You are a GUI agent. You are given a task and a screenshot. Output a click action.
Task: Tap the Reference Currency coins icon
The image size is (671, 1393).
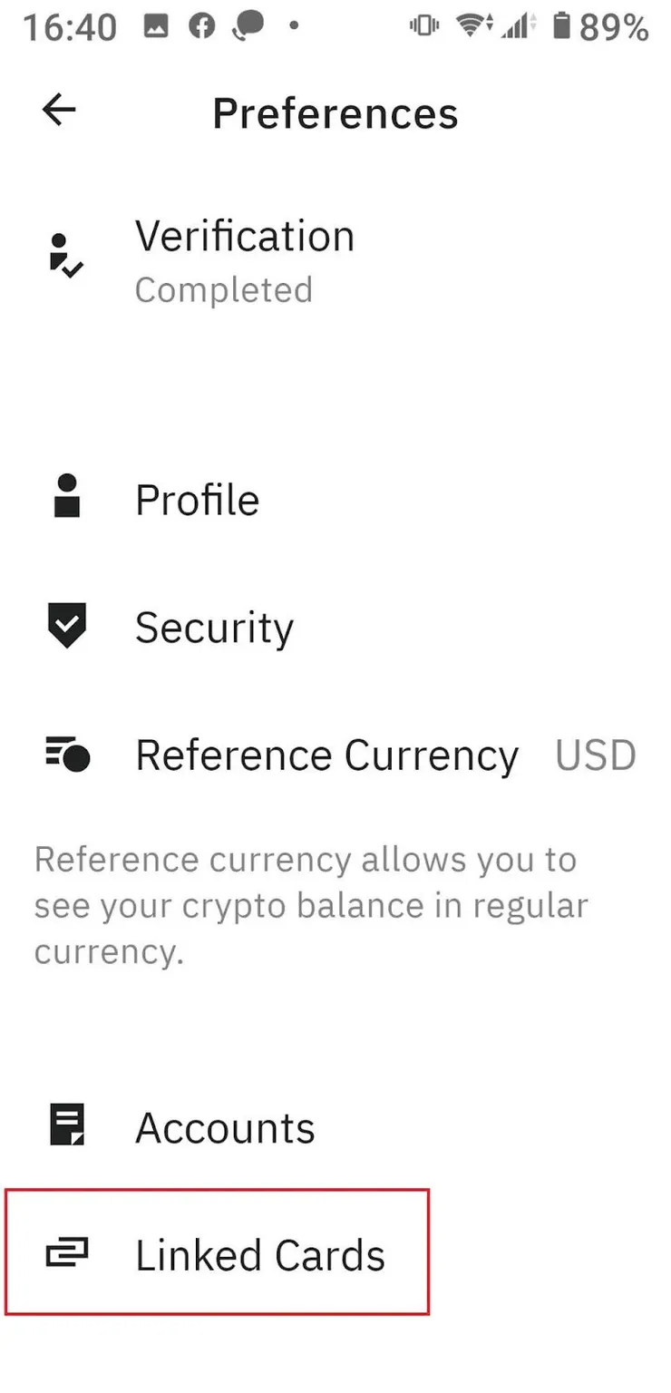coord(67,754)
